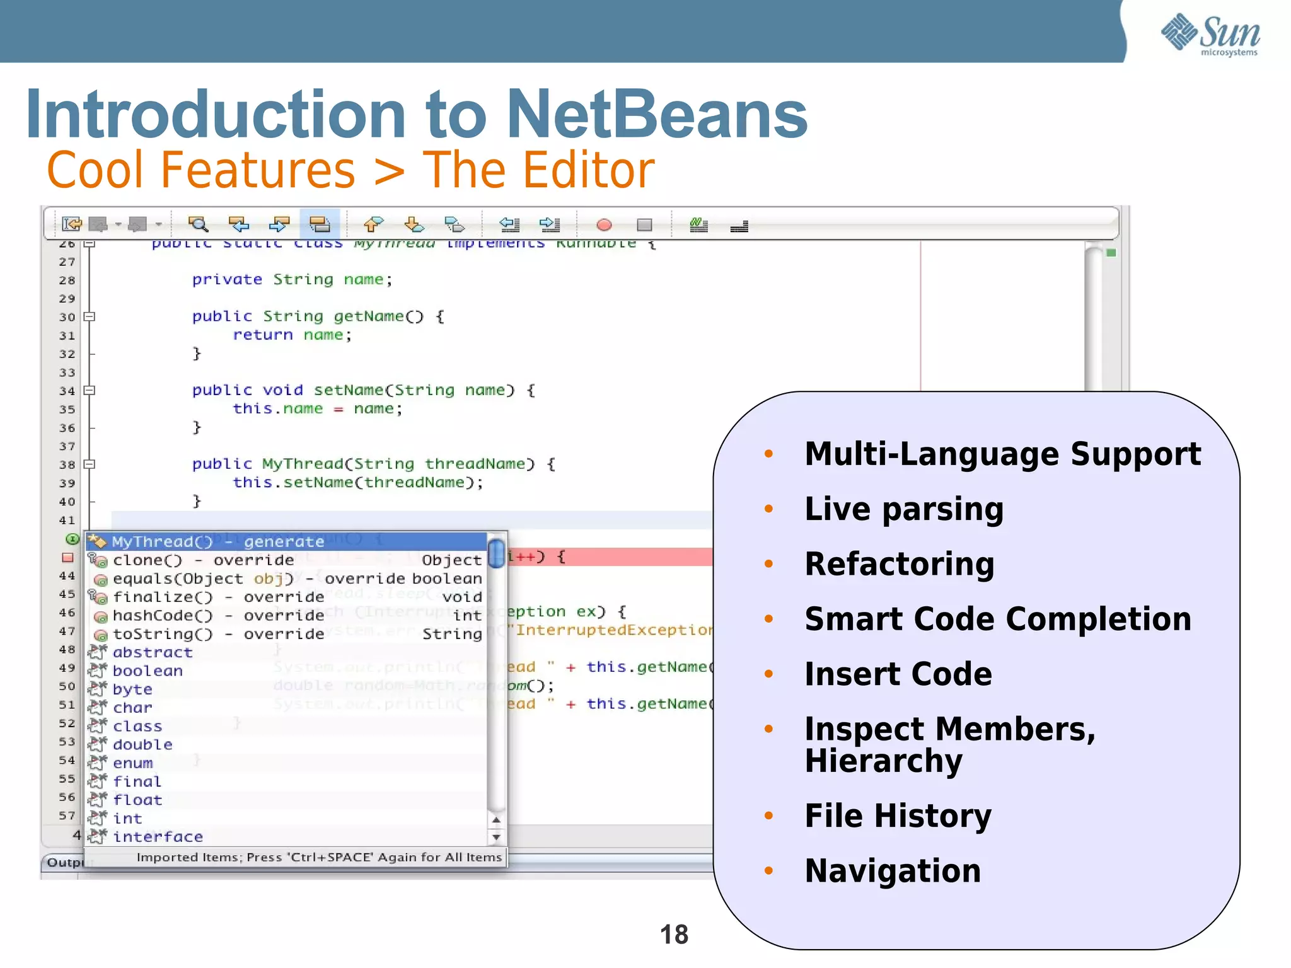Click the Previous Bookmark up-arrow icon
This screenshot has width=1291, height=968.
[x=373, y=224]
